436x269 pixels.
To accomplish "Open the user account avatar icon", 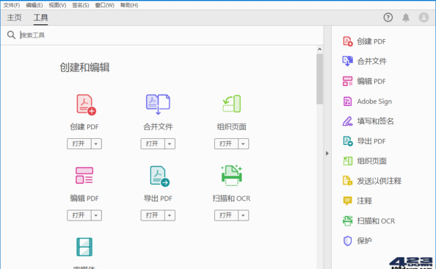I will (424, 18).
